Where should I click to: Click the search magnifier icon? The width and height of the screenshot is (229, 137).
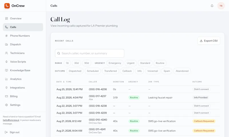pyautogui.click(x=59, y=53)
